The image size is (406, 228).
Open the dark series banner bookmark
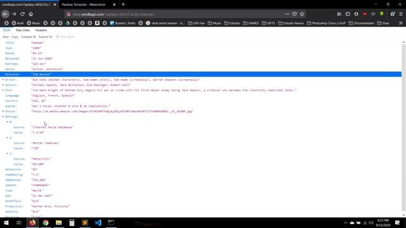[165, 23]
